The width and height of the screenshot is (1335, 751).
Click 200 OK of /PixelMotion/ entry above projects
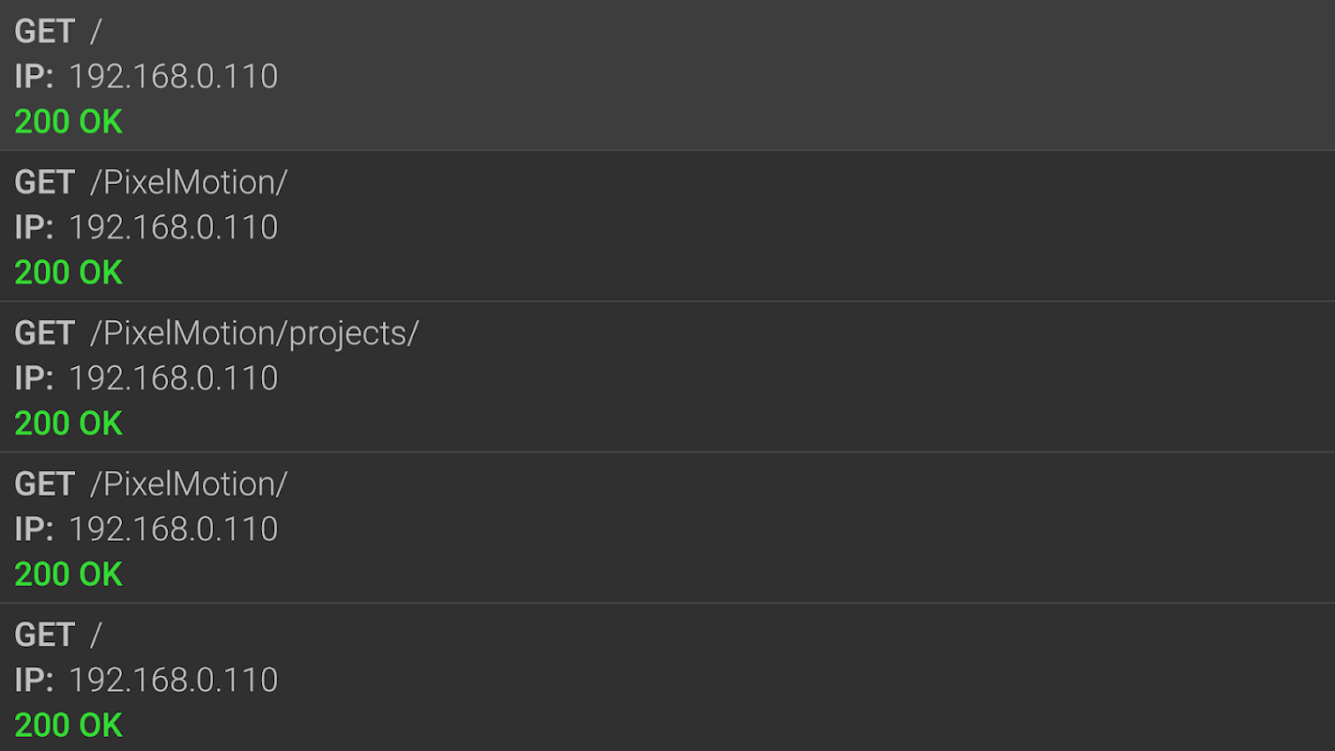69,273
